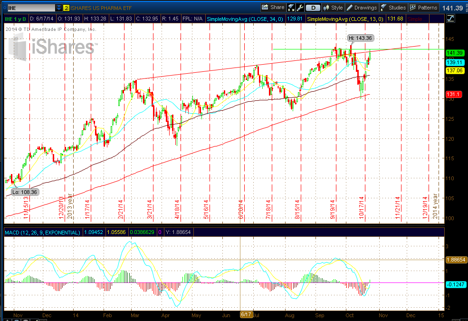Open the Patterns menu
Image resolution: width=468 pixels, height=321 pixels.
[423, 8]
